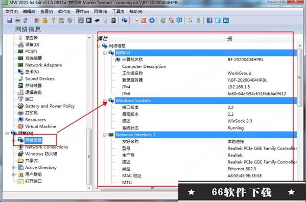The height and width of the screenshot is (202, 306).
Task: Collapse the Windows Sockets section
Action: click(105, 100)
